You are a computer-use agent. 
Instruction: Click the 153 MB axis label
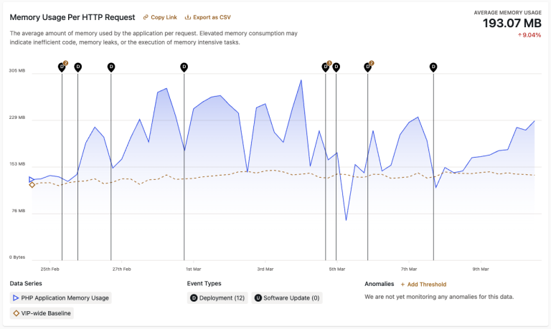pyautogui.click(x=17, y=164)
